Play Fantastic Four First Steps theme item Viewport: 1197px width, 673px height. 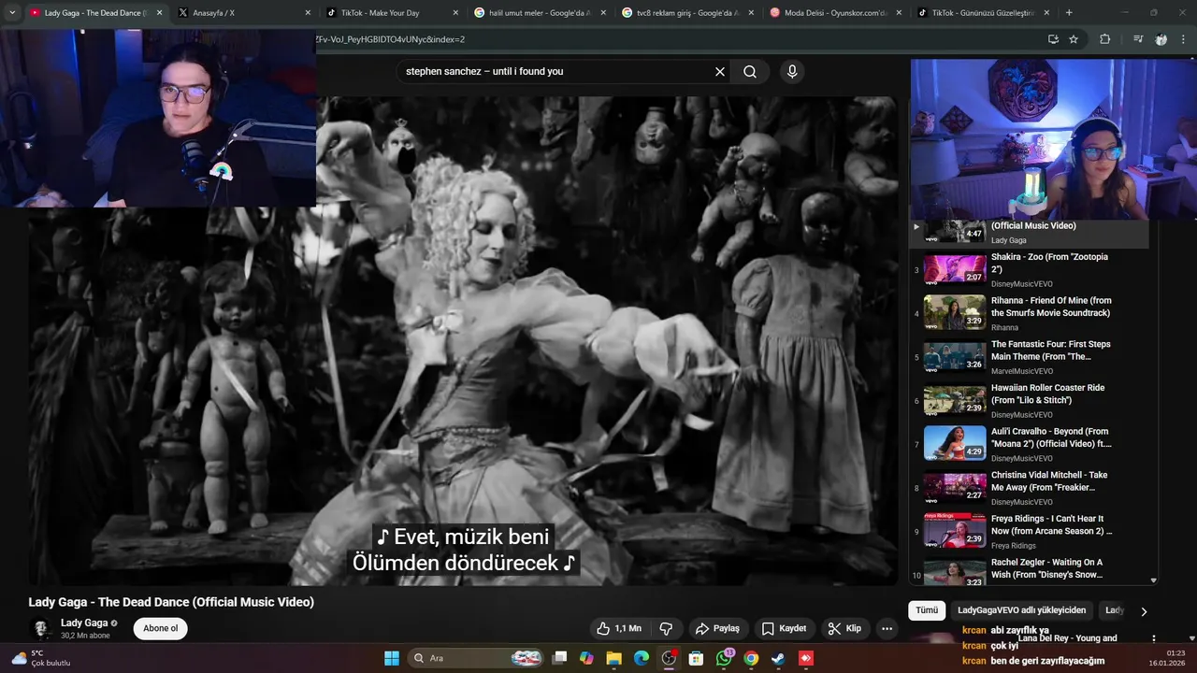point(1029,357)
